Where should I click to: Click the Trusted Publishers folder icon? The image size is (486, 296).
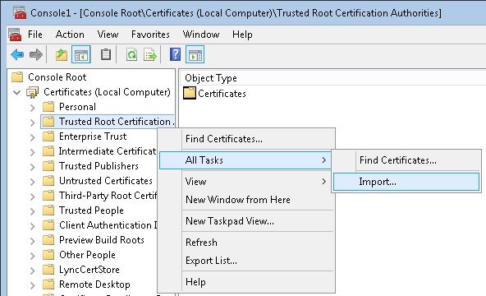(x=48, y=166)
